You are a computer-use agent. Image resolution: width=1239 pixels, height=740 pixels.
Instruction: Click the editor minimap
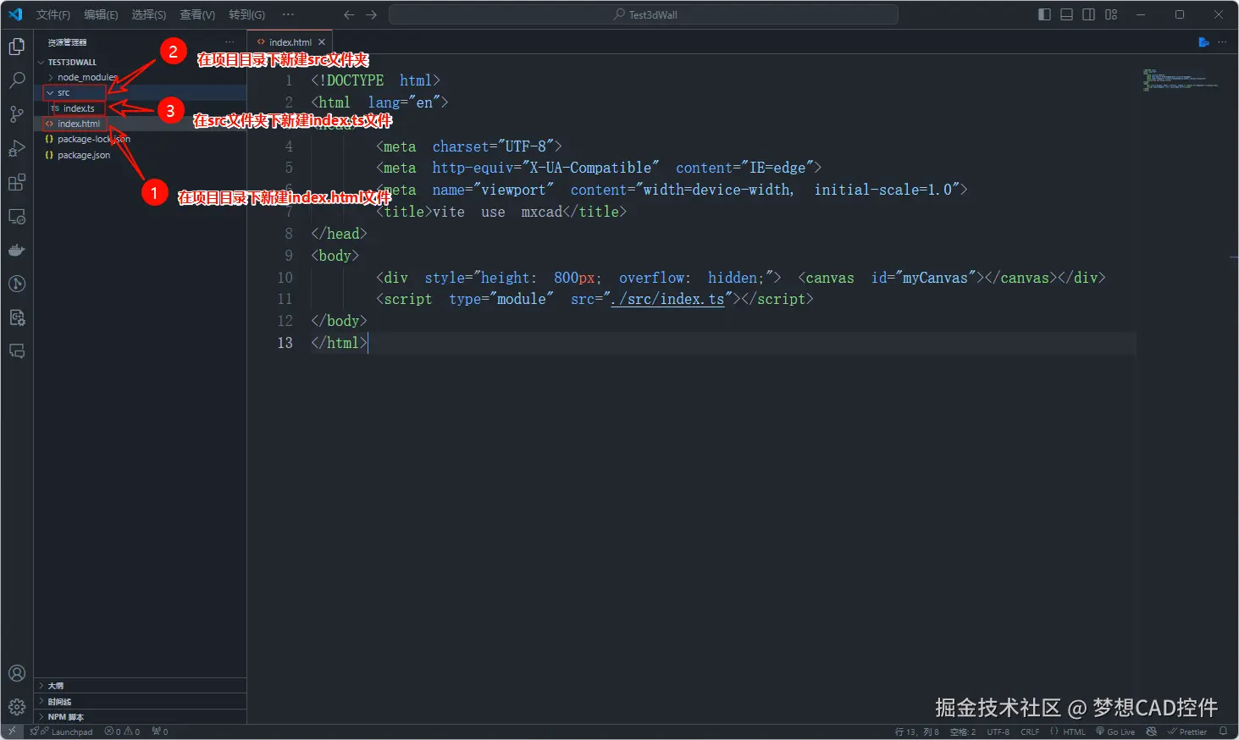pos(1181,80)
